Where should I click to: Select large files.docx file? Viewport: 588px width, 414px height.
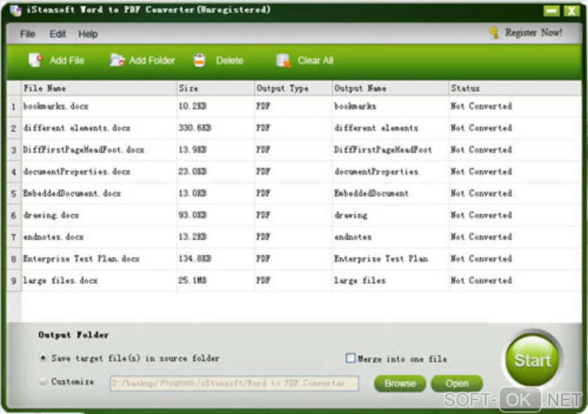[x=60, y=280]
